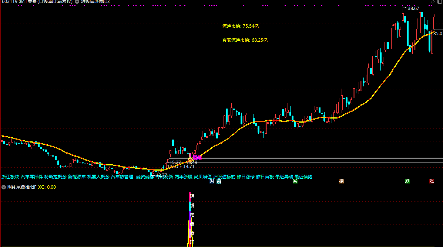Open the 浙江板块 sector link

click(x=10, y=177)
